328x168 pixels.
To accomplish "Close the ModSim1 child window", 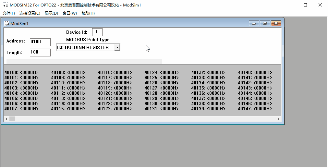I will pyautogui.click(x=276, y=23).
